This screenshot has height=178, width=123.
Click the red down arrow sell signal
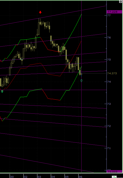click(x=40, y=12)
